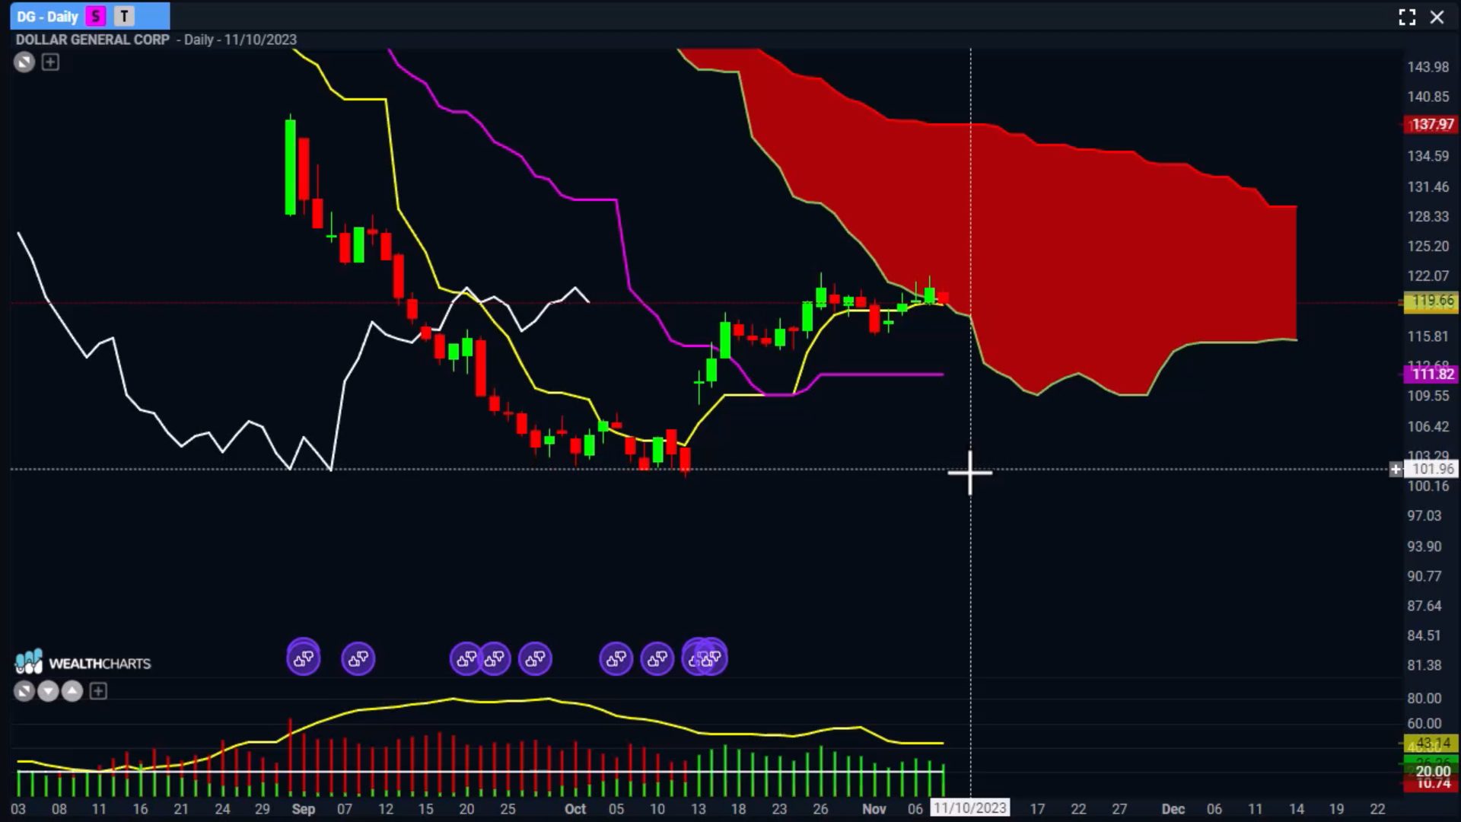The image size is (1461, 822).
Task: Click the 140.85 price axis label
Action: click(x=1428, y=97)
